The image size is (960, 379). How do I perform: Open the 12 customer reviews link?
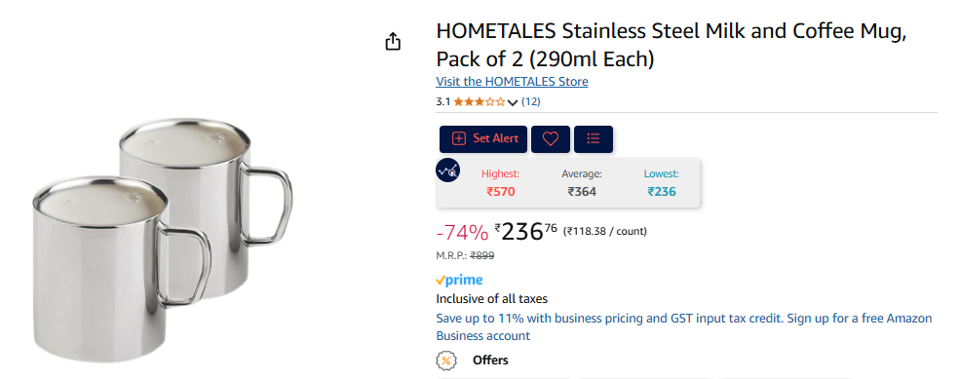[x=531, y=101]
